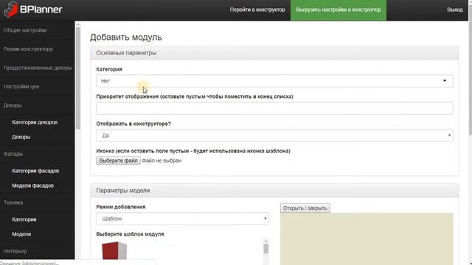
Task: Select Категории under Техника
Action: [x=24, y=219]
